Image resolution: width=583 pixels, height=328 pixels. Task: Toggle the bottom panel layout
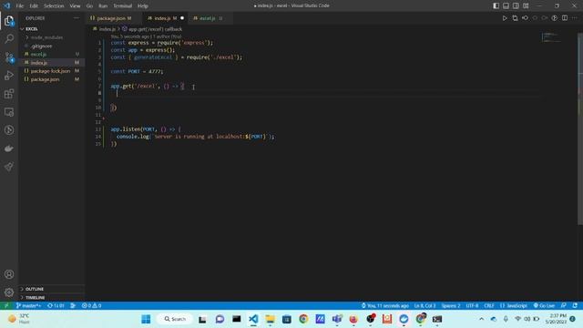pos(506,6)
